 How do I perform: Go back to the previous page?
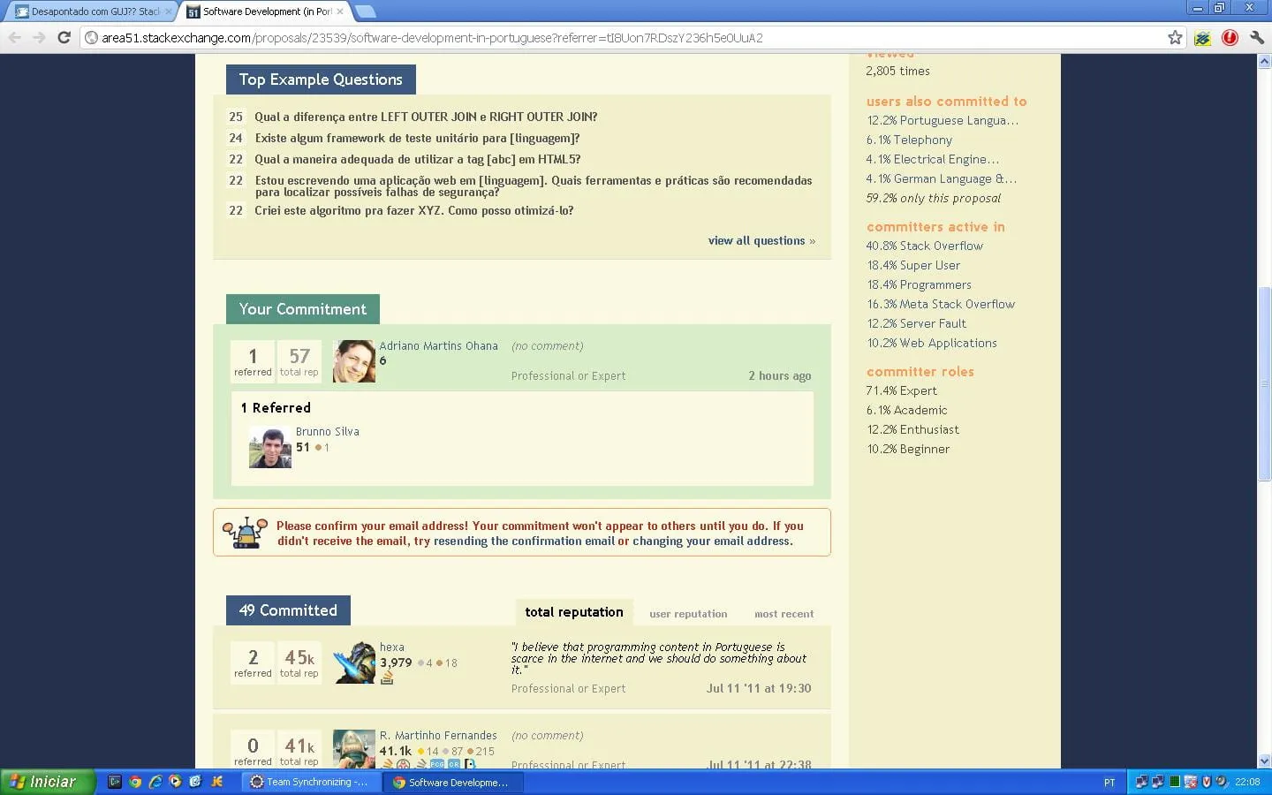pyautogui.click(x=15, y=37)
